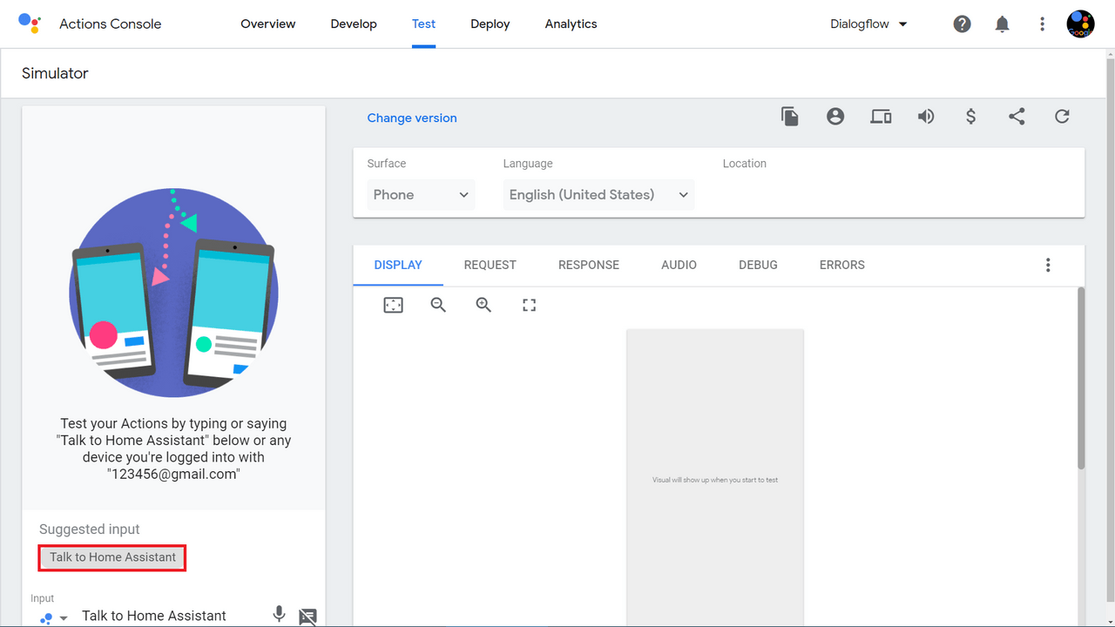The height and width of the screenshot is (627, 1115).
Task: Open the Assistant input type dropdown
Action: (x=54, y=617)
